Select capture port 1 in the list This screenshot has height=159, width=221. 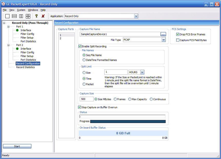tap(66, 35)
